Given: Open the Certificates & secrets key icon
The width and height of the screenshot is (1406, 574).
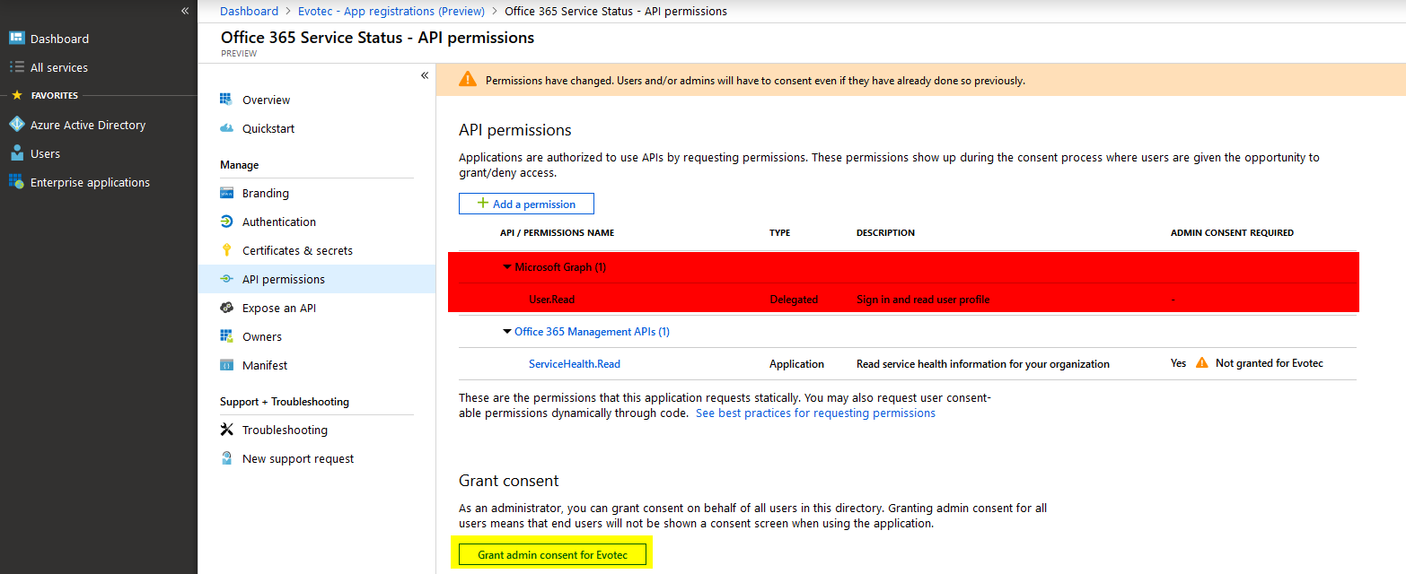Looking at the screenshot, I should (226, 250).
